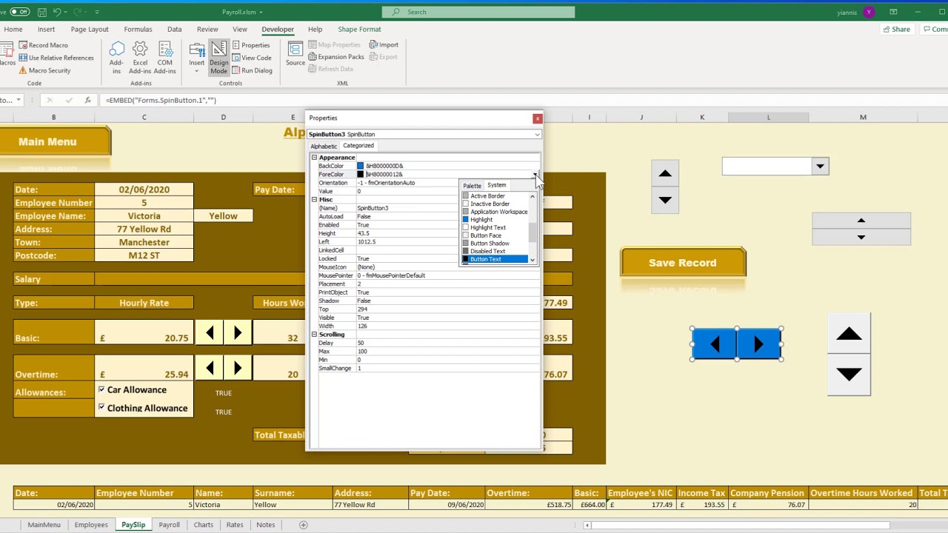Add a new sheet with plus icon
Image resolution: width=948 pixels, height=533 pixels.
point(303,525)
